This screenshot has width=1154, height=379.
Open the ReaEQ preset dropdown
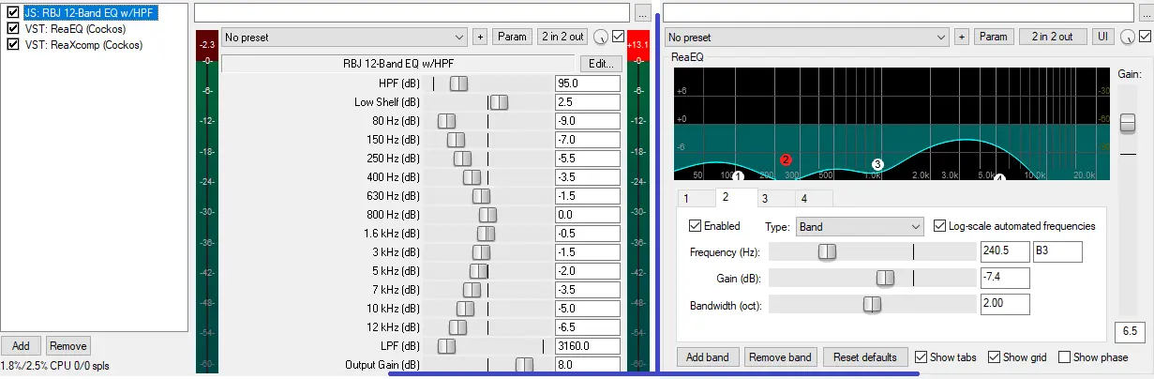[807, 37]
